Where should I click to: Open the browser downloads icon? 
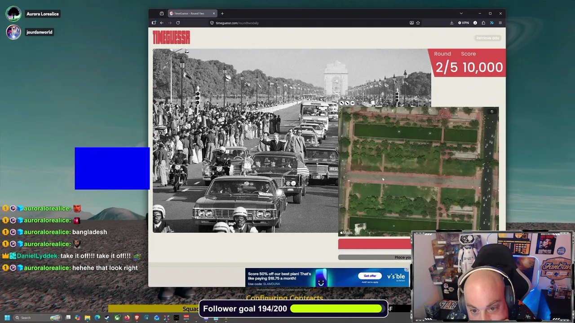[451, 23]
